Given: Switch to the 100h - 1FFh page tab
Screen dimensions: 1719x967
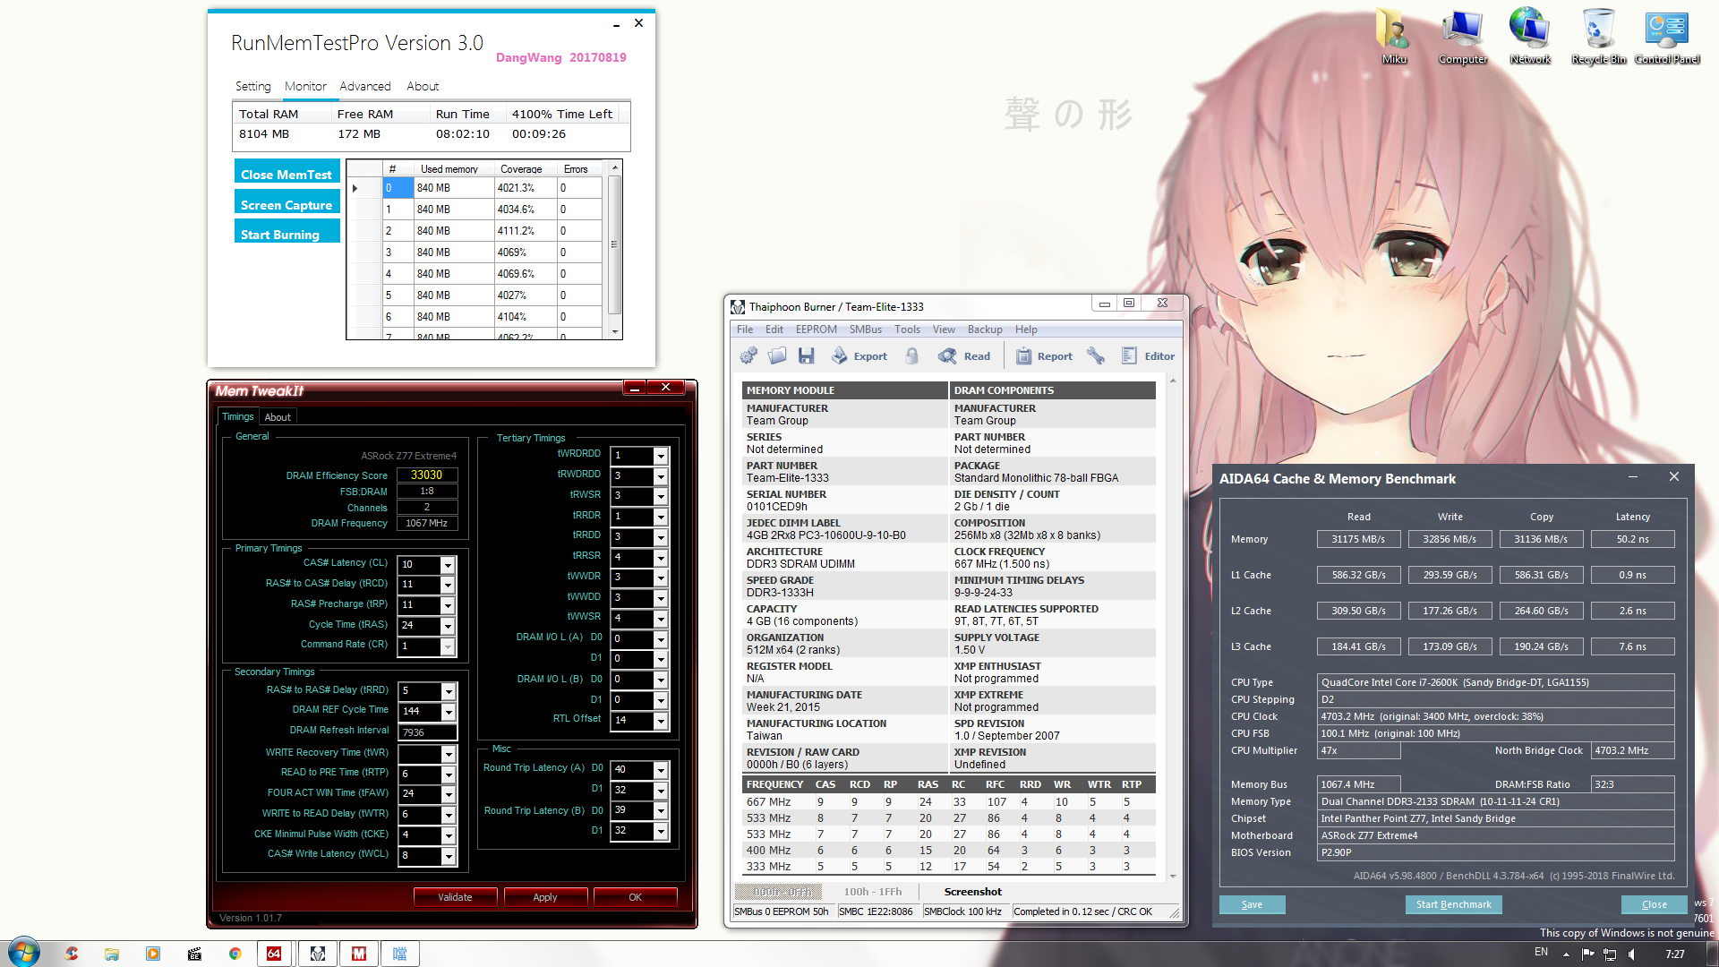Looking at the screenshot, I should click(872, 892).
